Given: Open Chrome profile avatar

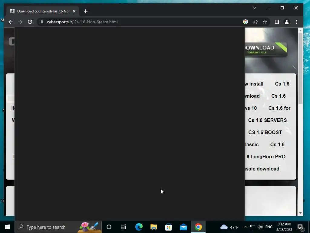Looking at the screenshot, I should 287,22.
